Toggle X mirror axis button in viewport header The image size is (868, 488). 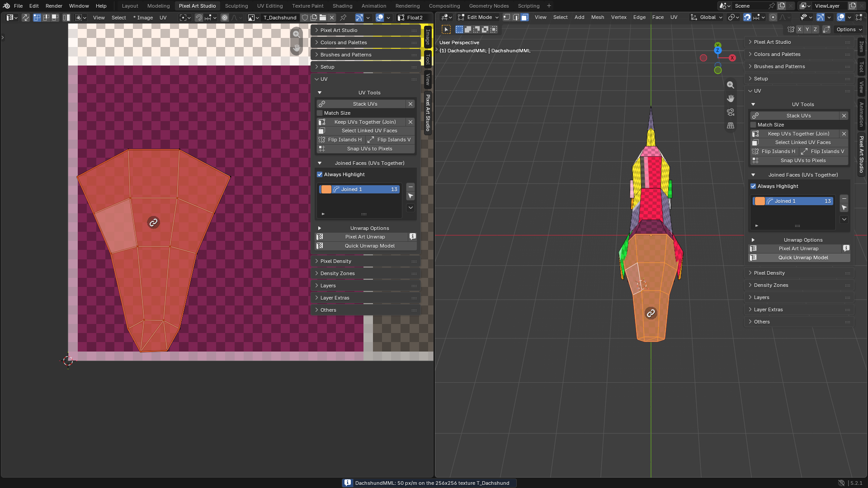pyautogui.click(x=800, y=29)
